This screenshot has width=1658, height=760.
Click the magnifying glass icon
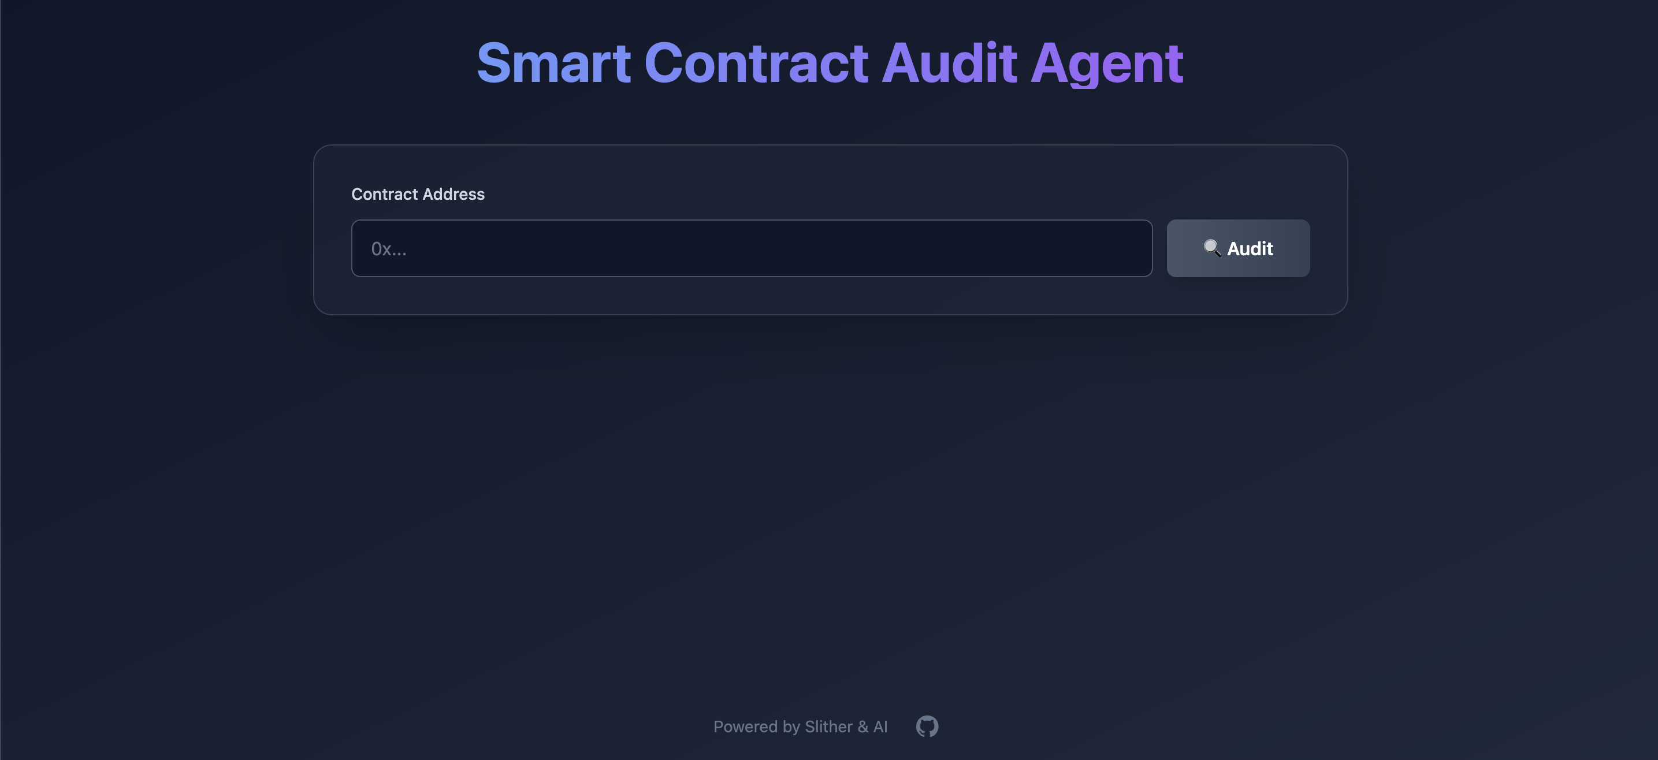click(1212, 248)
